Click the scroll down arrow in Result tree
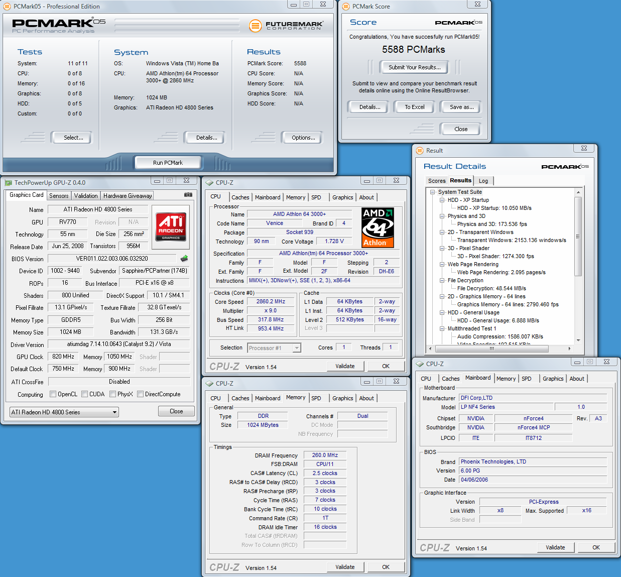 (578, 340)
